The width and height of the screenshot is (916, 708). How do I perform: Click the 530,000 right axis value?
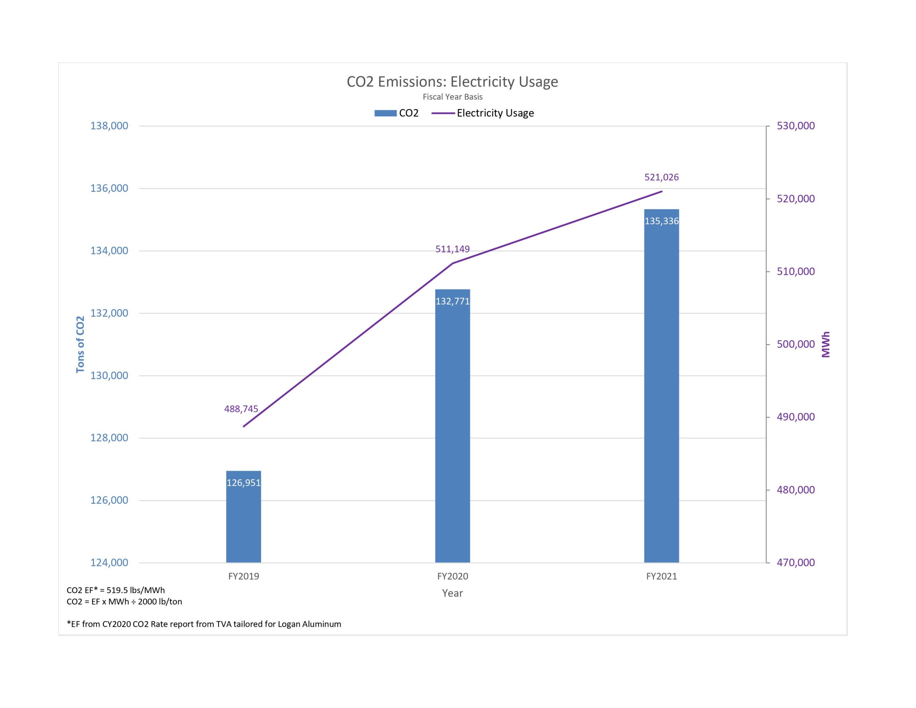pyautogui.click(x=796, y=126)
